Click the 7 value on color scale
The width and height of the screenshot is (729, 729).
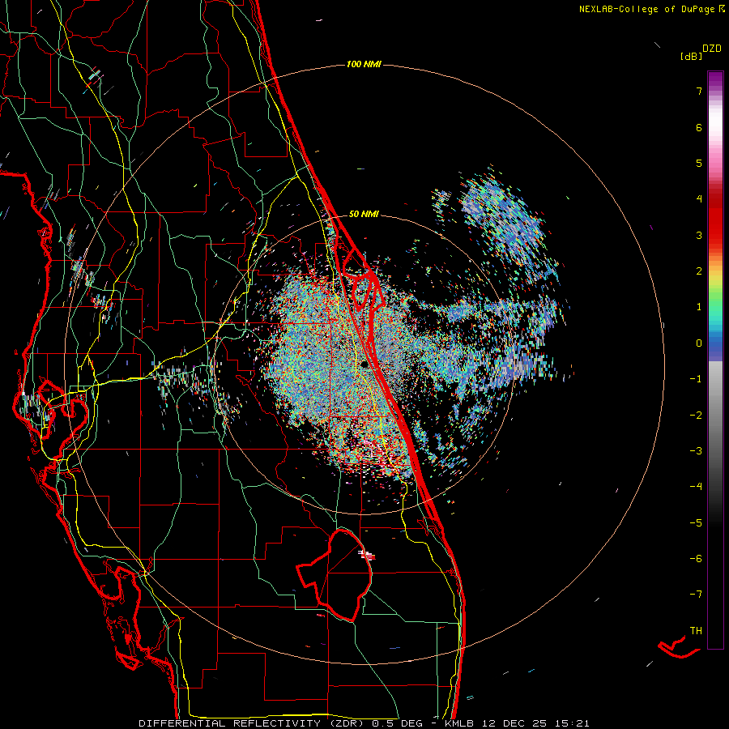[x=699, y=91]
